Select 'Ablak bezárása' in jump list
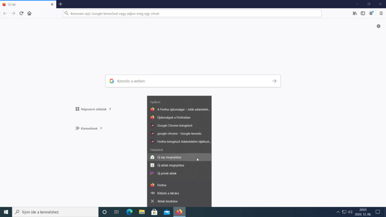 point(179,201)
